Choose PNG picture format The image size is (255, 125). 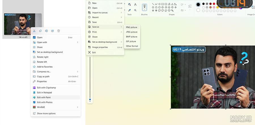click(x=132, y=27)
